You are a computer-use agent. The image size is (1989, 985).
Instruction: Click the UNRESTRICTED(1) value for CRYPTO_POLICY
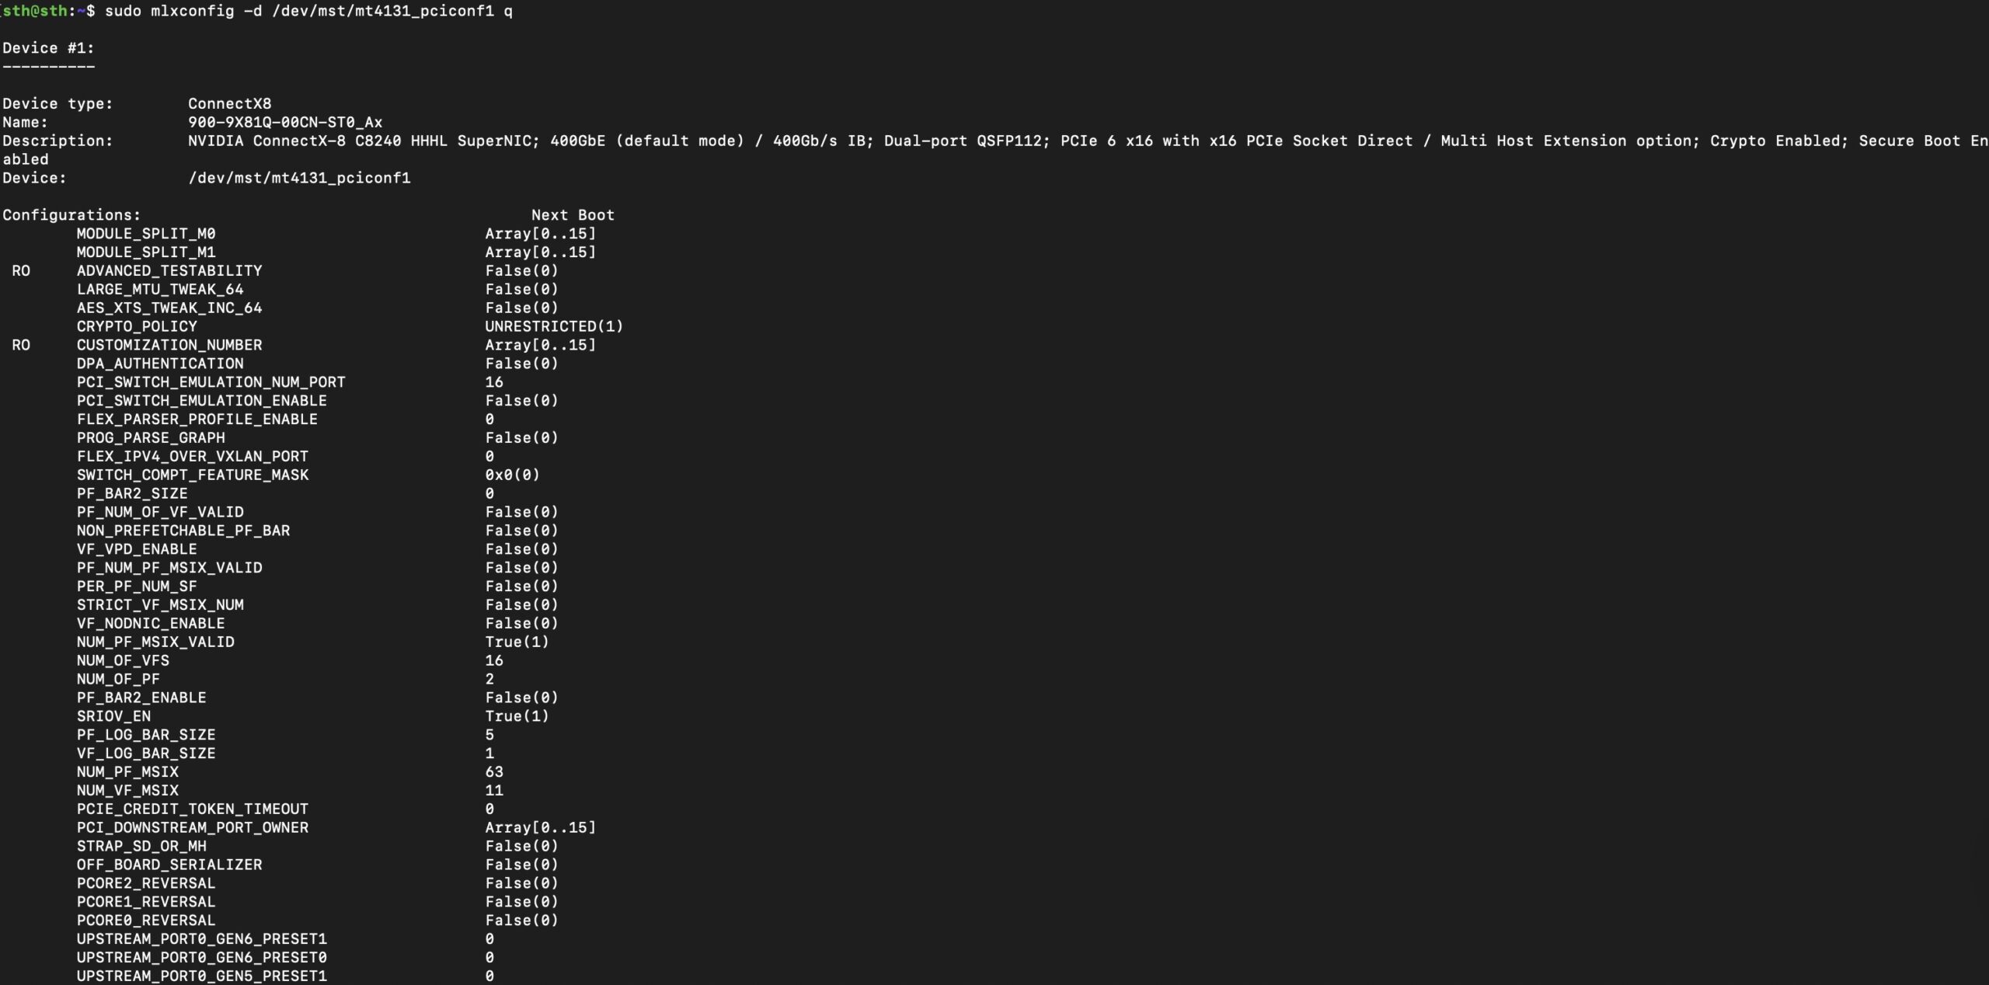click(554, 326)
